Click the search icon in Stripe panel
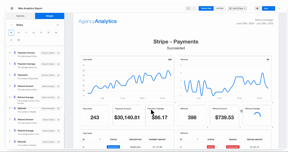 (58, 25)
